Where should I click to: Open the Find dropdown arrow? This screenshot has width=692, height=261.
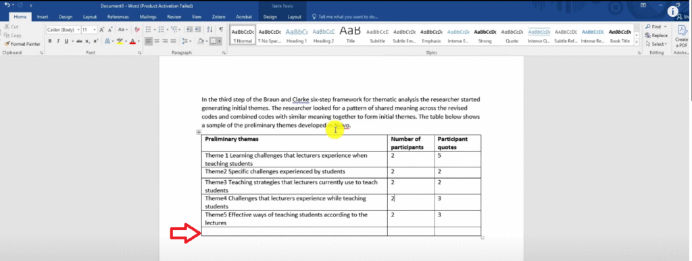click(x=665, y=27)
